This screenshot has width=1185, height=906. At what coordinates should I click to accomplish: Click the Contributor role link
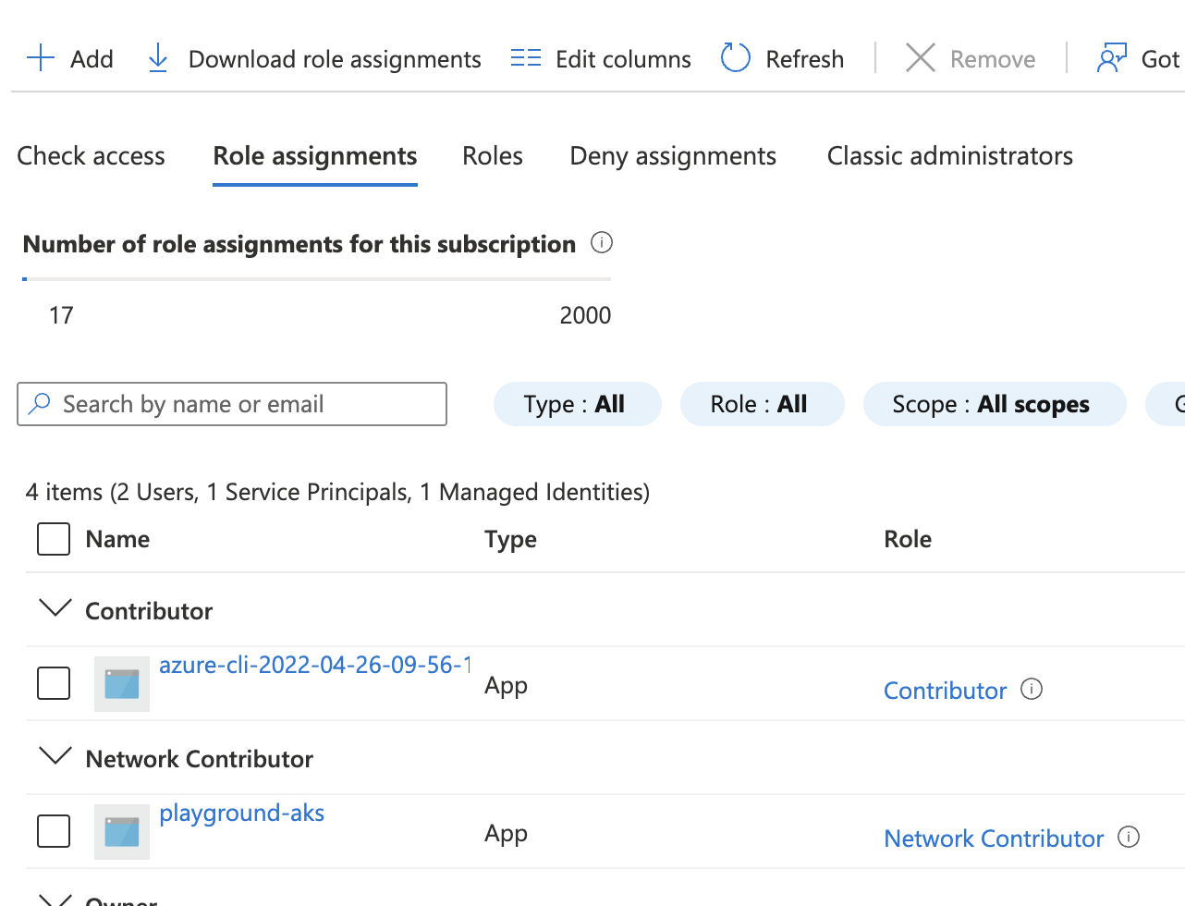point(945,691)
